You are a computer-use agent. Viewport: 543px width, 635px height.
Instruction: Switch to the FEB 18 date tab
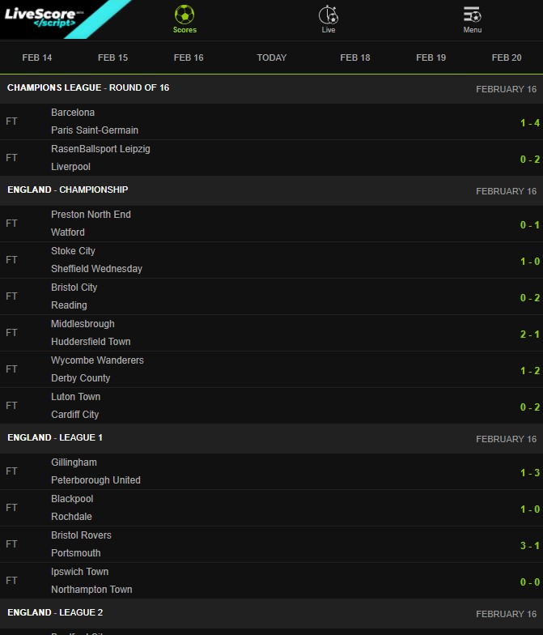pyautogui.click(x=354, y=58)
